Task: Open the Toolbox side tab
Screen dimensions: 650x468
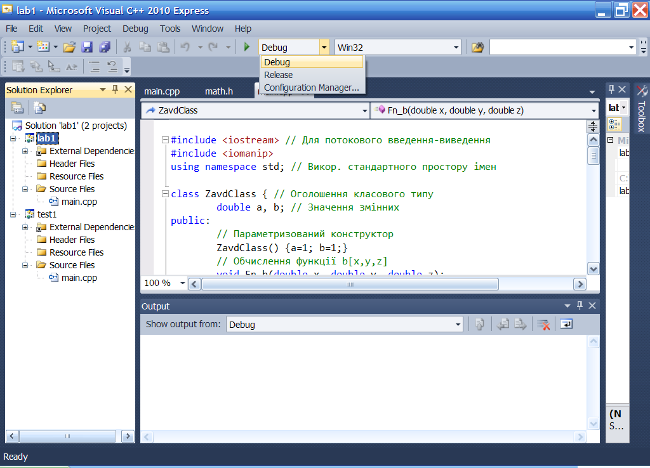Action: click(642, 108)
